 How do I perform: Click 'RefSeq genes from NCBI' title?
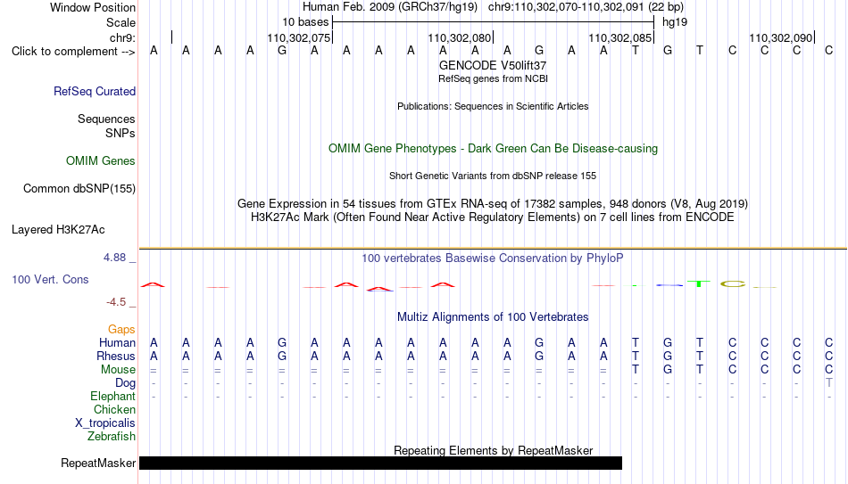[x=493, y=78]
